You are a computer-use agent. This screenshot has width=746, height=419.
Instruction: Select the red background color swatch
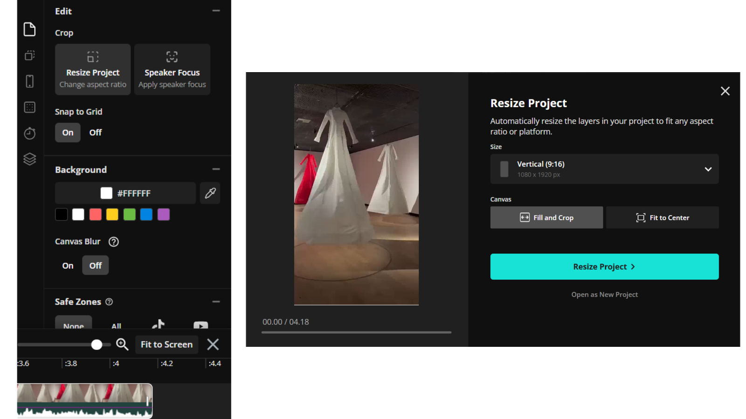95,214
